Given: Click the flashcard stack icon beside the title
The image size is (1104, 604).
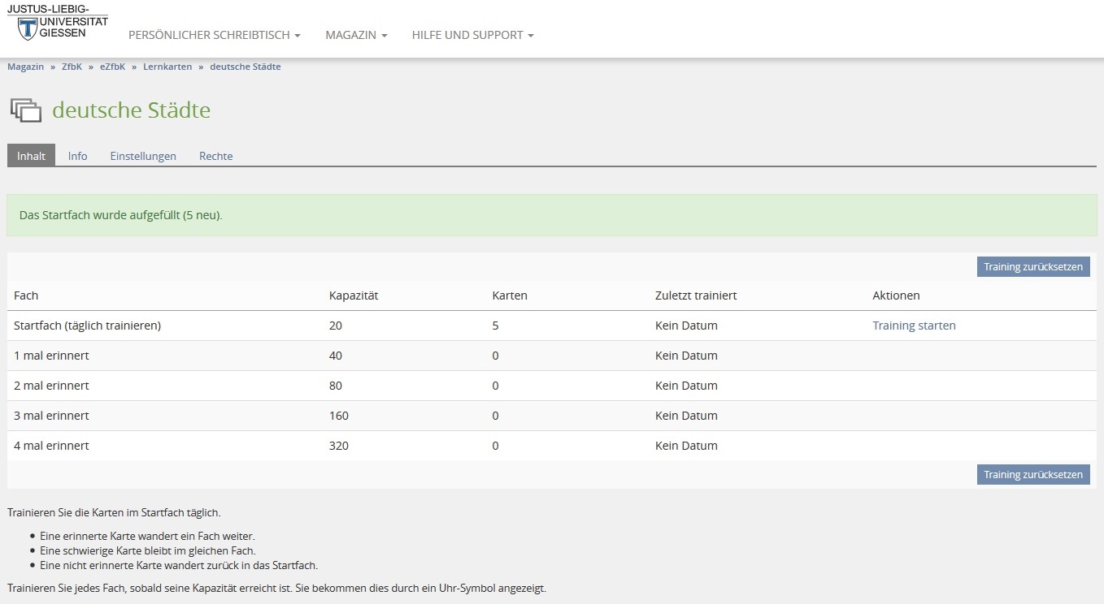Looking at the screenshot, I should pos(26,110).
